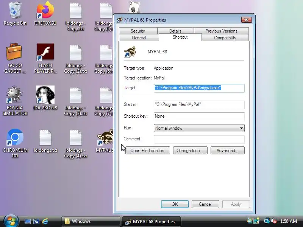Select the loldongs - Copy (3).txt file
The height and width of the screenshot is (227, 303).
75,101
